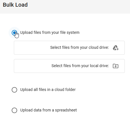Click the Bulk Load heading
The image size is (130, 117).
[x=15, y=5]
